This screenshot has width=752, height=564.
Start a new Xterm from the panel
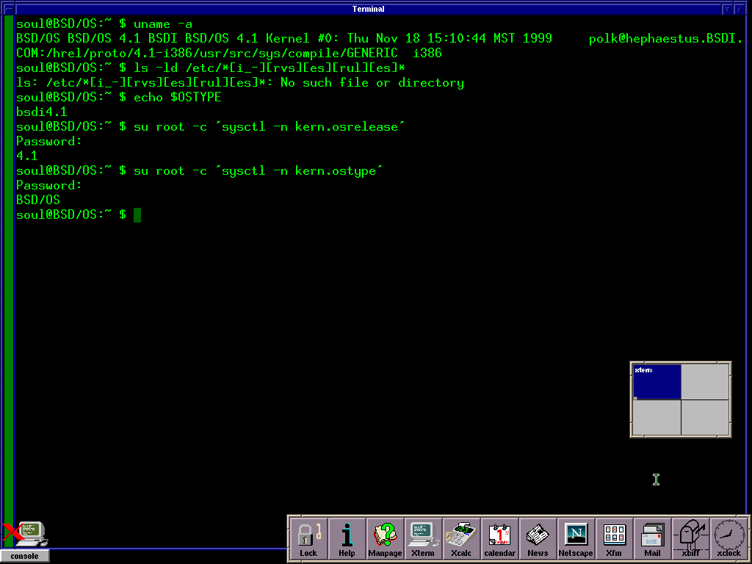click(x=423, y=539)
